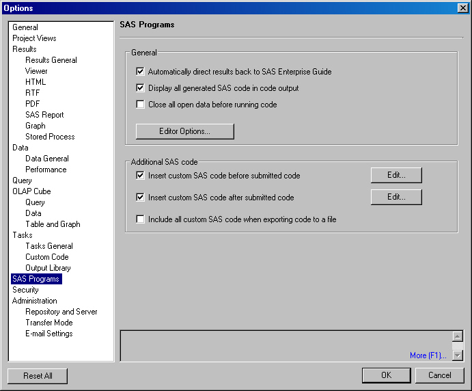
Task: Select Results General in the tree
Action: point(51,60)
